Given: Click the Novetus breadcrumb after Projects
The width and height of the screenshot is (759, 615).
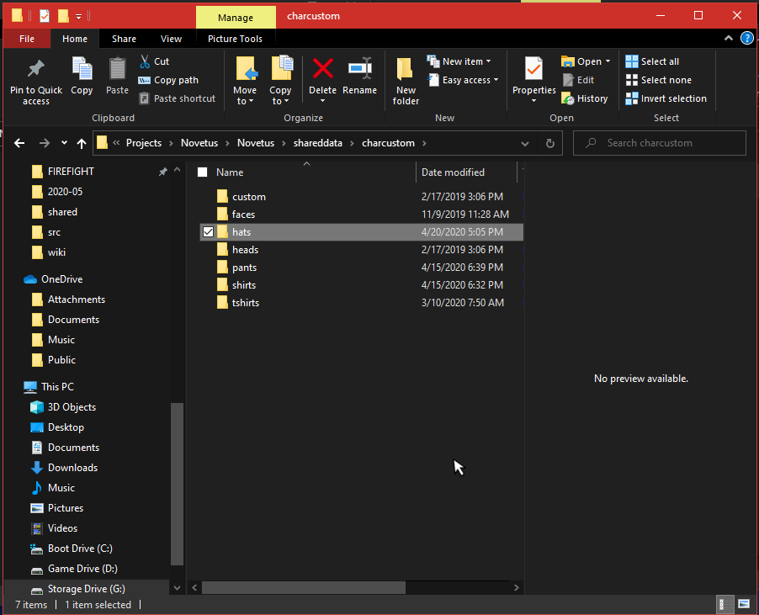Looking at the screenshot, I should [x=199, y=143].
